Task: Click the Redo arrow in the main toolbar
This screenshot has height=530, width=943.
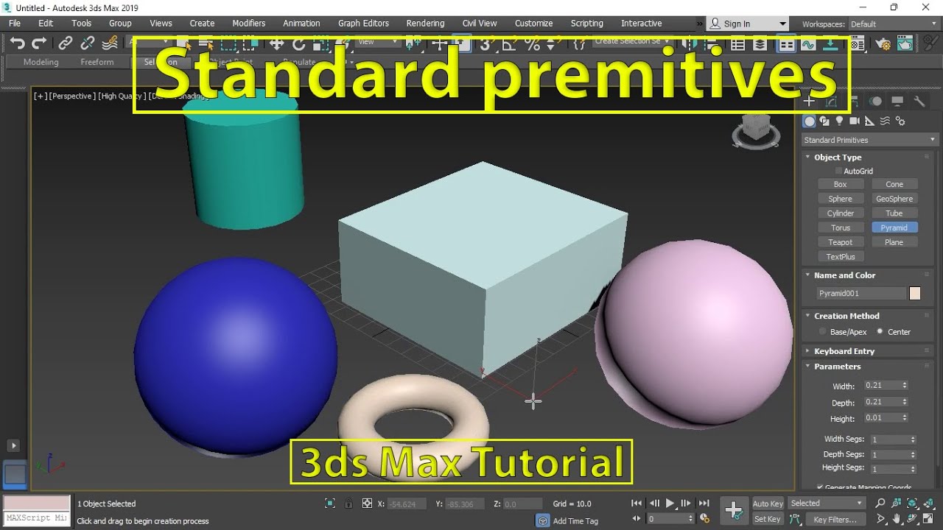Action: 40,43
